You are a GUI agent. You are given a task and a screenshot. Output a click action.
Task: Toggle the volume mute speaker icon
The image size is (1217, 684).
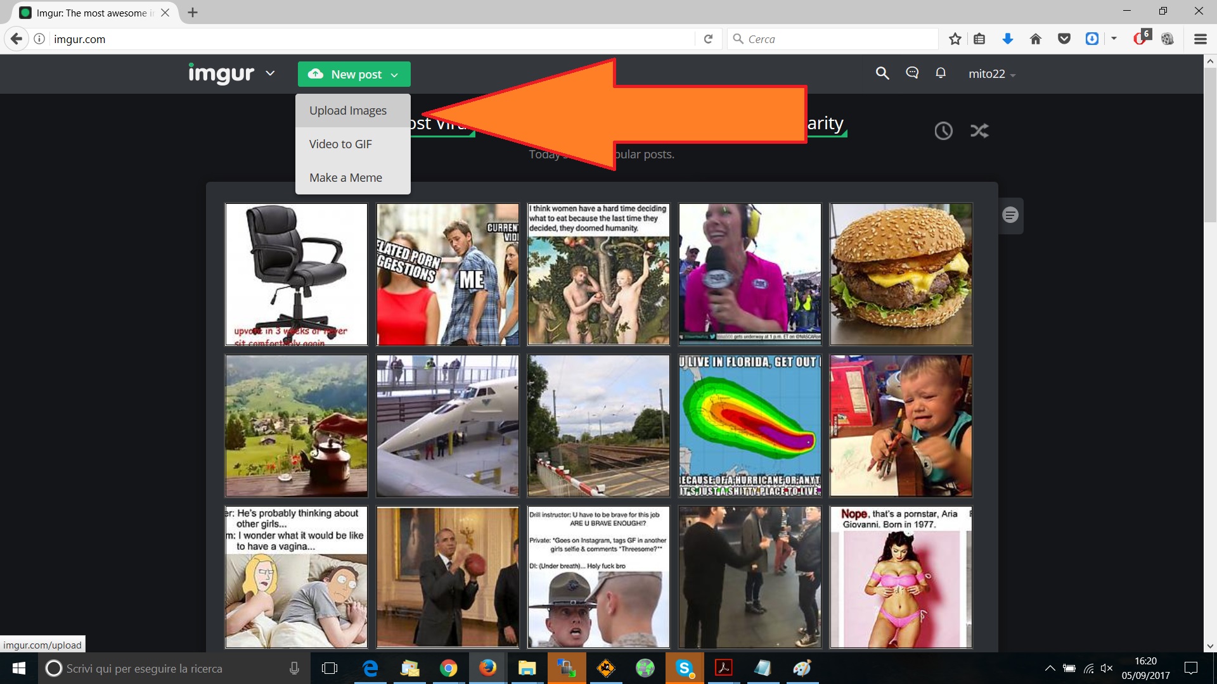coord(1107,668)
